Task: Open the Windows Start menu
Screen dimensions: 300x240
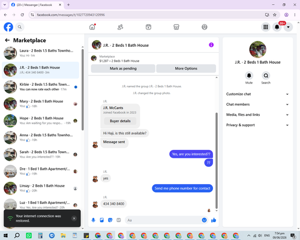Action: click(5, 236)
